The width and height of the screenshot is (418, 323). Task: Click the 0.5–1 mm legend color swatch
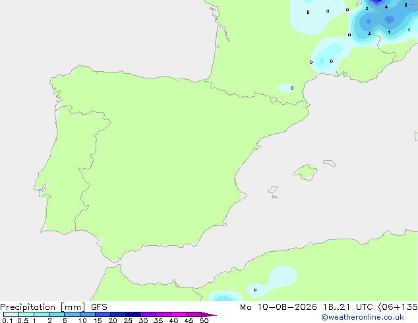26,314
